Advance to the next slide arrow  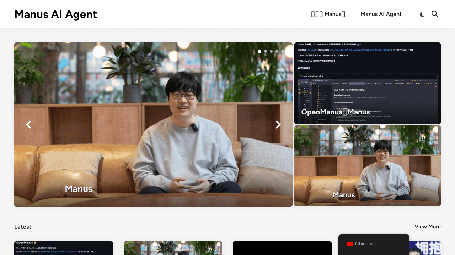278,125
